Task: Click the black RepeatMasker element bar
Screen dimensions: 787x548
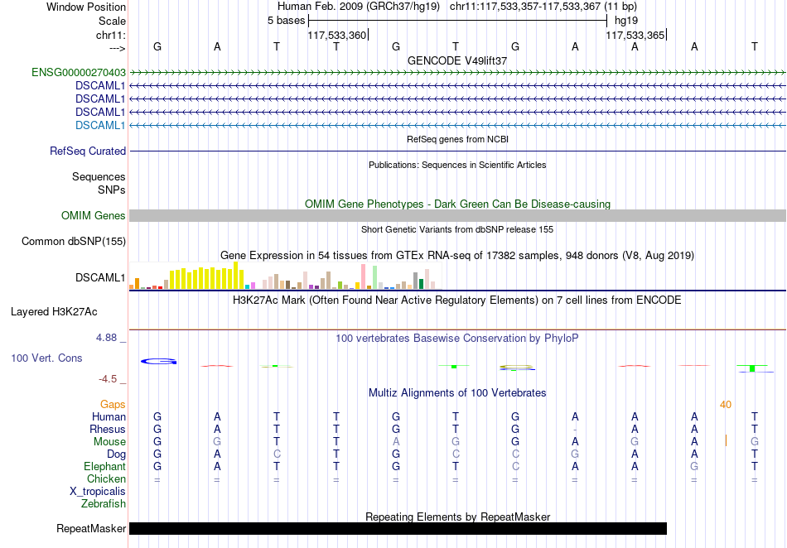Action: pos(398,528)
